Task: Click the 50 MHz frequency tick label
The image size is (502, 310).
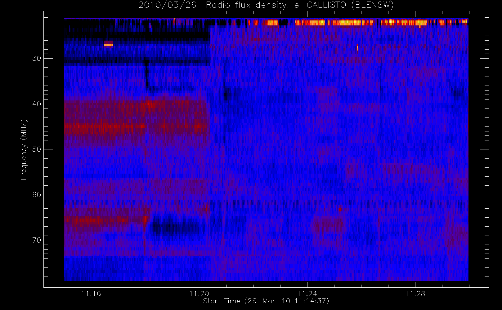Action: point(37,149)
